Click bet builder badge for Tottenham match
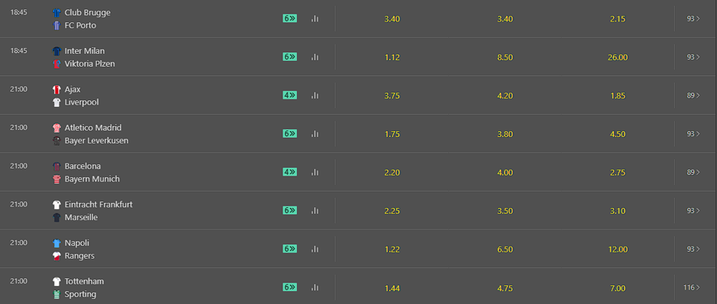 [x=290, y=288]
